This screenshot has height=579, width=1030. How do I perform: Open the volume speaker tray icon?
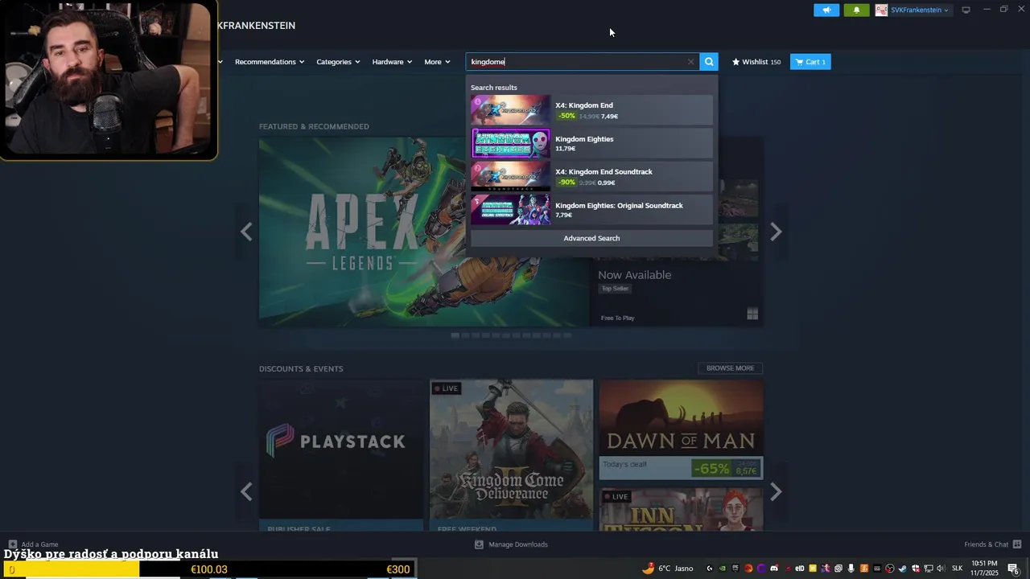(941, 569)
